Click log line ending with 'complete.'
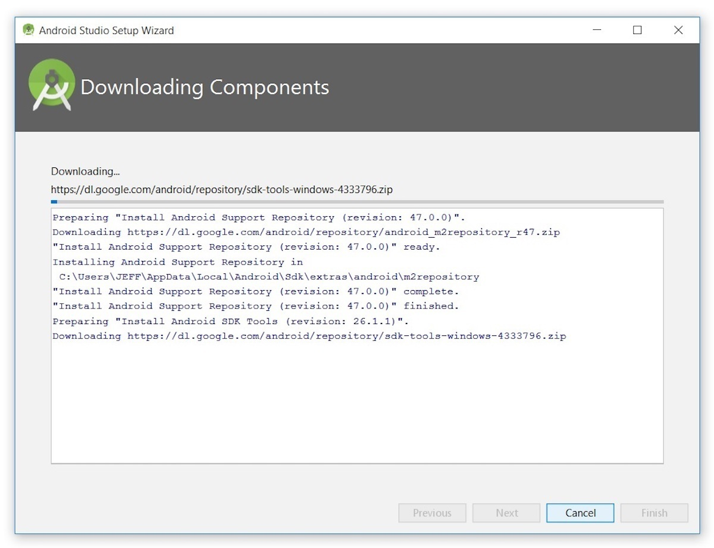 point(256,291)
